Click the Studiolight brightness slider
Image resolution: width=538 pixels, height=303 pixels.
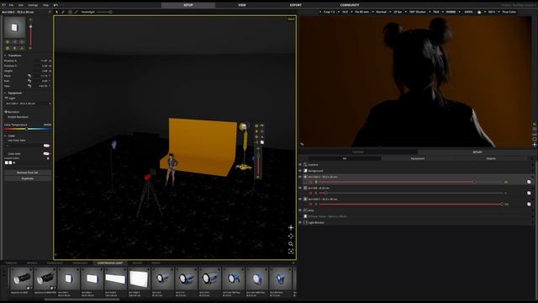[104, 12]
